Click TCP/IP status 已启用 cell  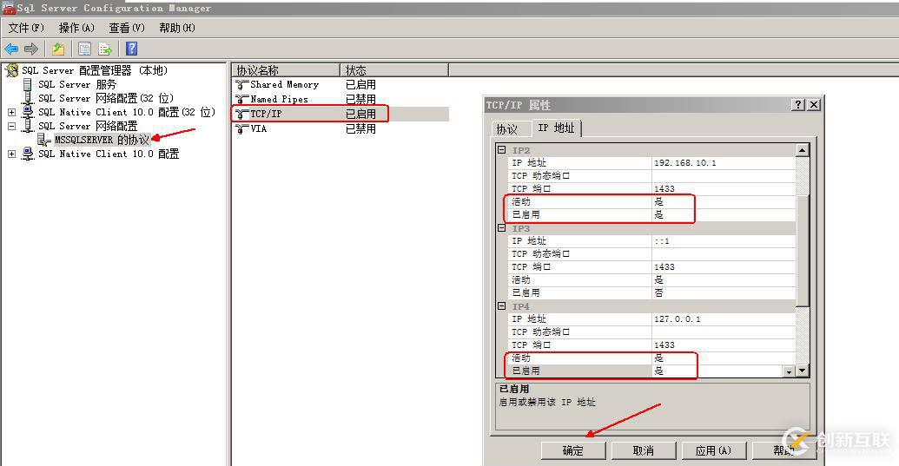tap(360, 114)
